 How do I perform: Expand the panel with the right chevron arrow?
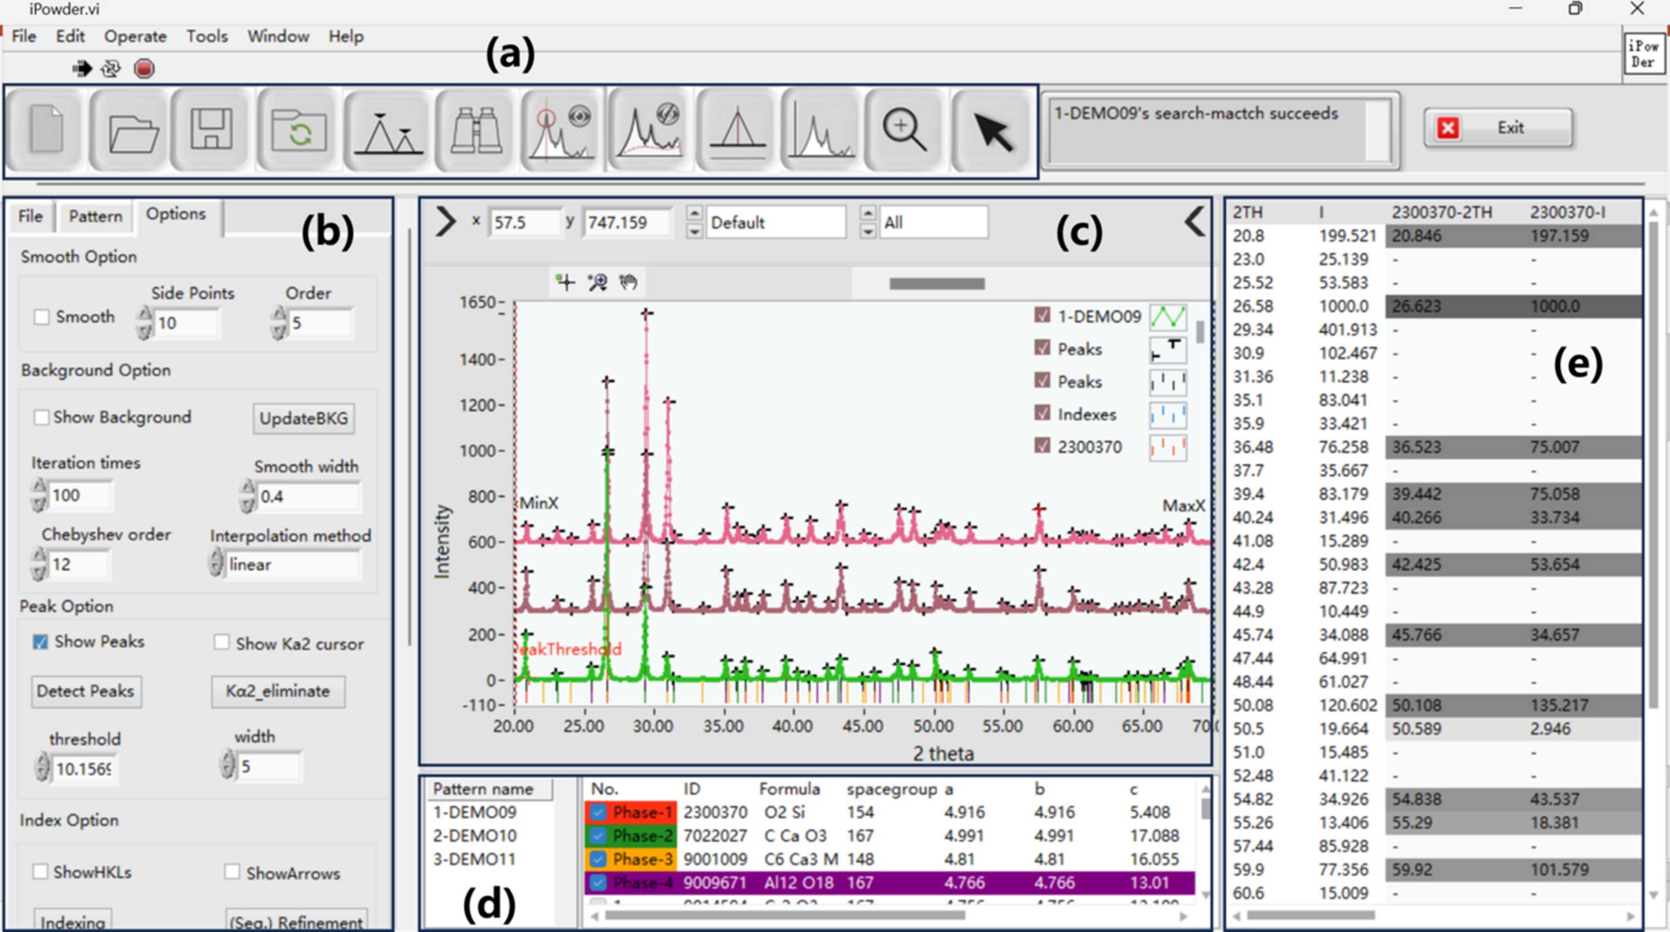coord(446,221)
